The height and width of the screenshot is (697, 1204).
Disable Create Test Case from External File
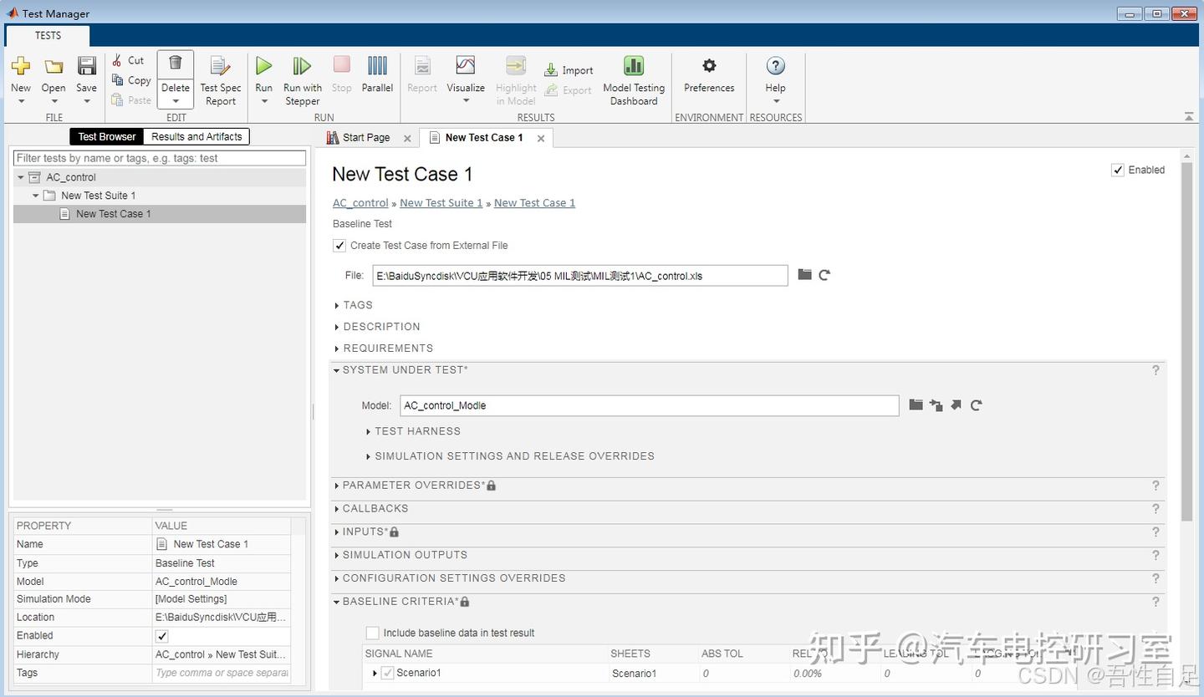[339, 245]
